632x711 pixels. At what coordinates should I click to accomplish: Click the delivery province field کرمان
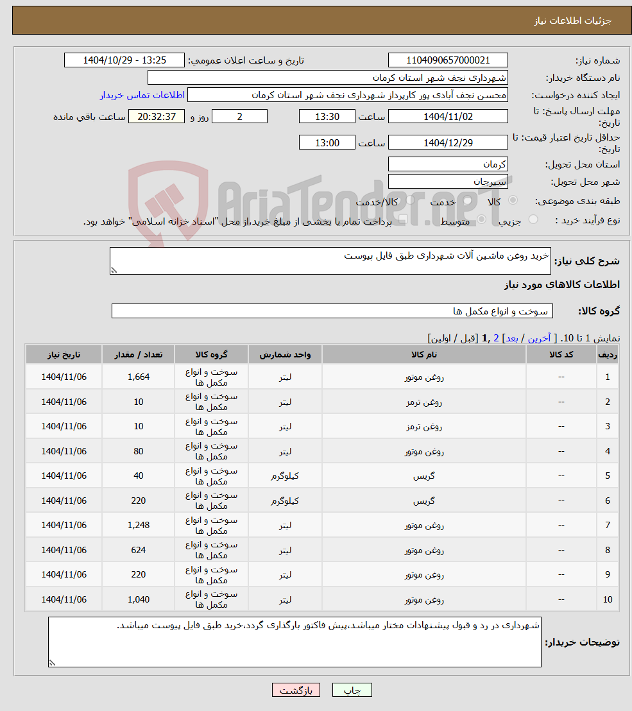(x=448, y=164)
